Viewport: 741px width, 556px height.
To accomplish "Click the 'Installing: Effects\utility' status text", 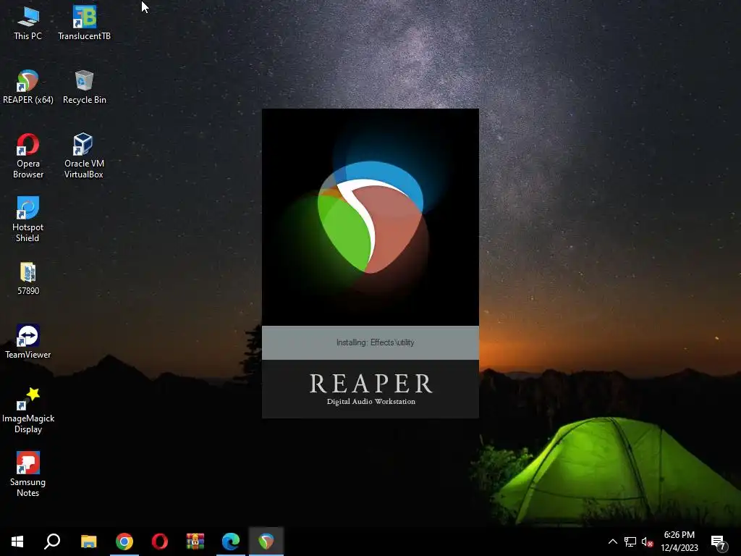I will pos(376,342).
